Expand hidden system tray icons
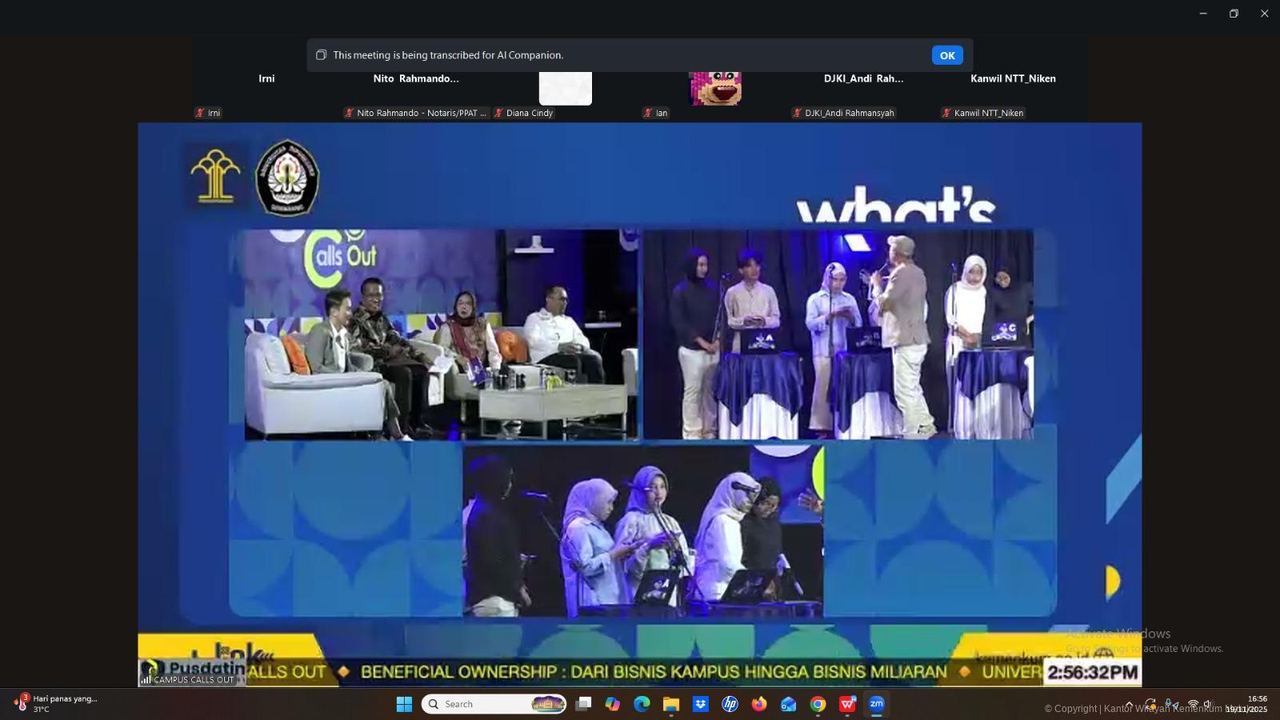The width and height of the screenshot is (1280, 720). [1129, 705]
